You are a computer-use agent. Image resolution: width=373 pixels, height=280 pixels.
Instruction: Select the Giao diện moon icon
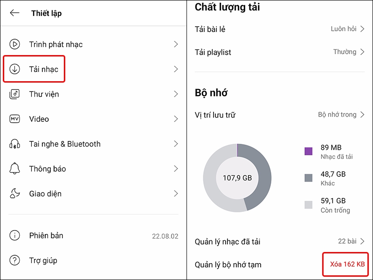coord(15,193)
